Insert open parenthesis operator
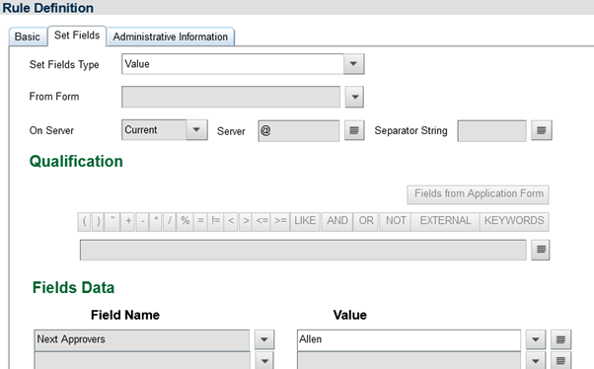This screenshot has height=369, width=594. [85, 222]
